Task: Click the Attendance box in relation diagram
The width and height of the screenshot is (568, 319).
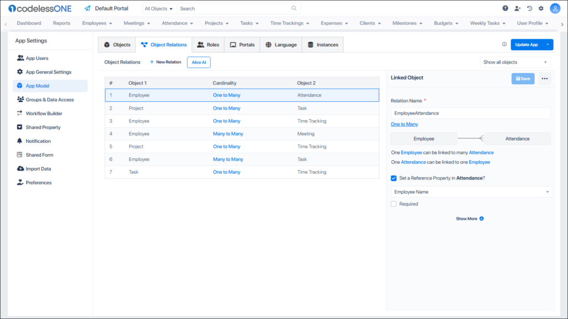Action: tap(518, 138)
